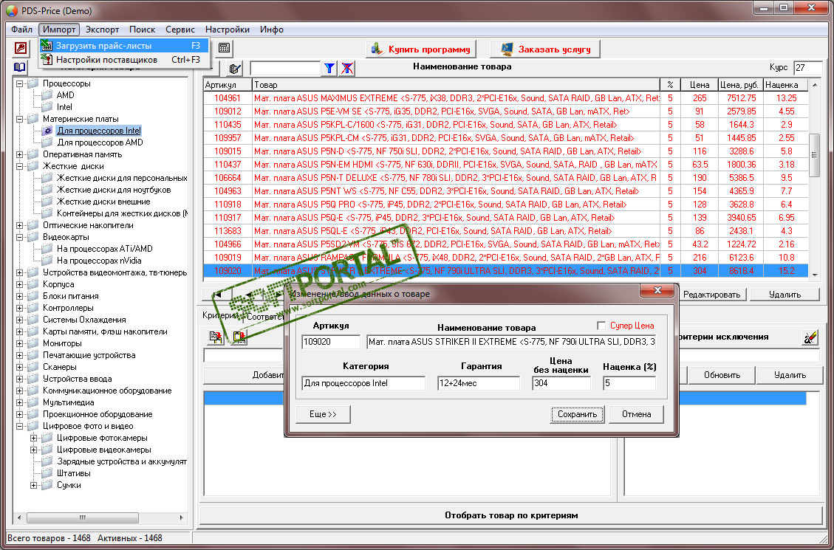834x550 pixels.
Task: Click the table scrollbar down arrow
Action: click(814, 275)
